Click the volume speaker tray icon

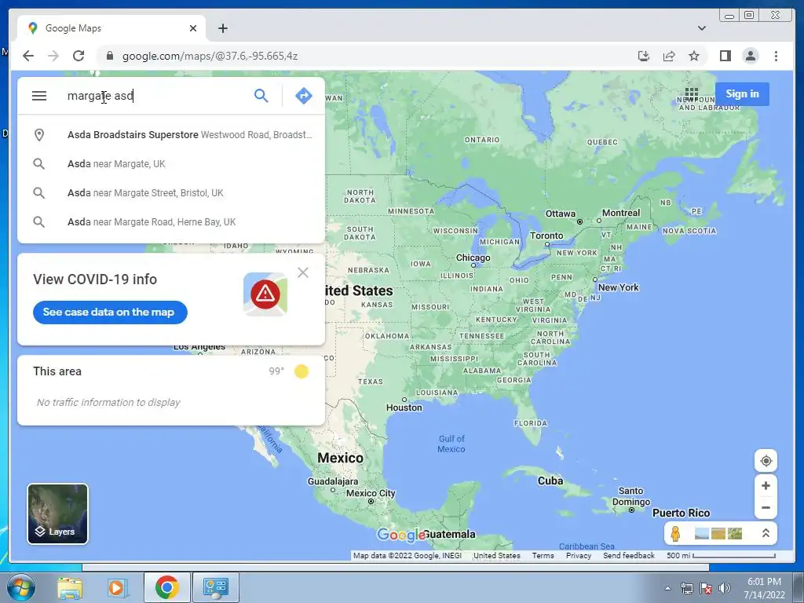click(724, 588)
